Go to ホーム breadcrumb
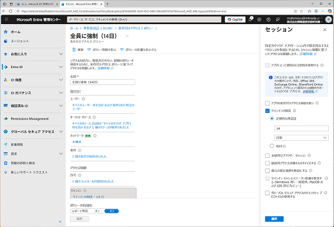Image resolution: width=334 pixels, height=227 pixels. (x=74, y=28)
